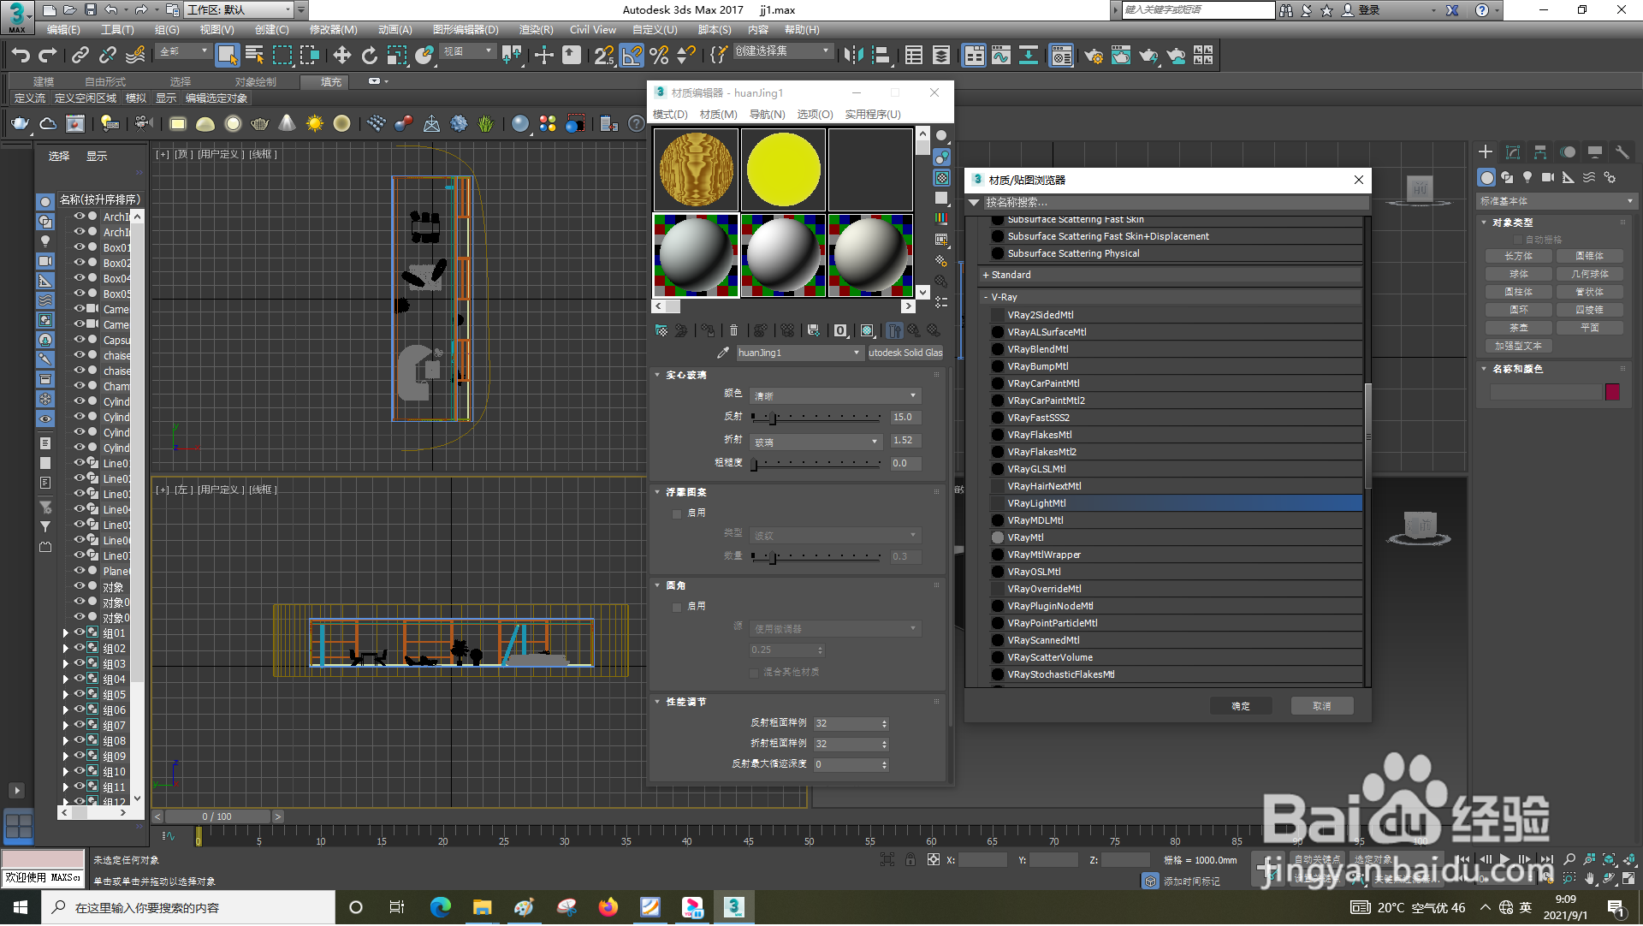
Task: Click the Material ID Channel 0 icon
Action: [x=840, y=330]
